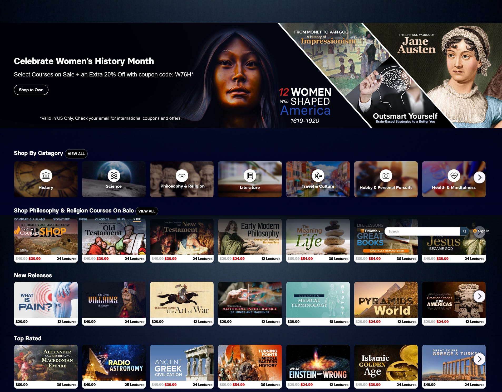The image size is (502, 392).
Task: Click the Great Courses Shop flame logo
Action: pyautogui.click(x=40, y=231)
